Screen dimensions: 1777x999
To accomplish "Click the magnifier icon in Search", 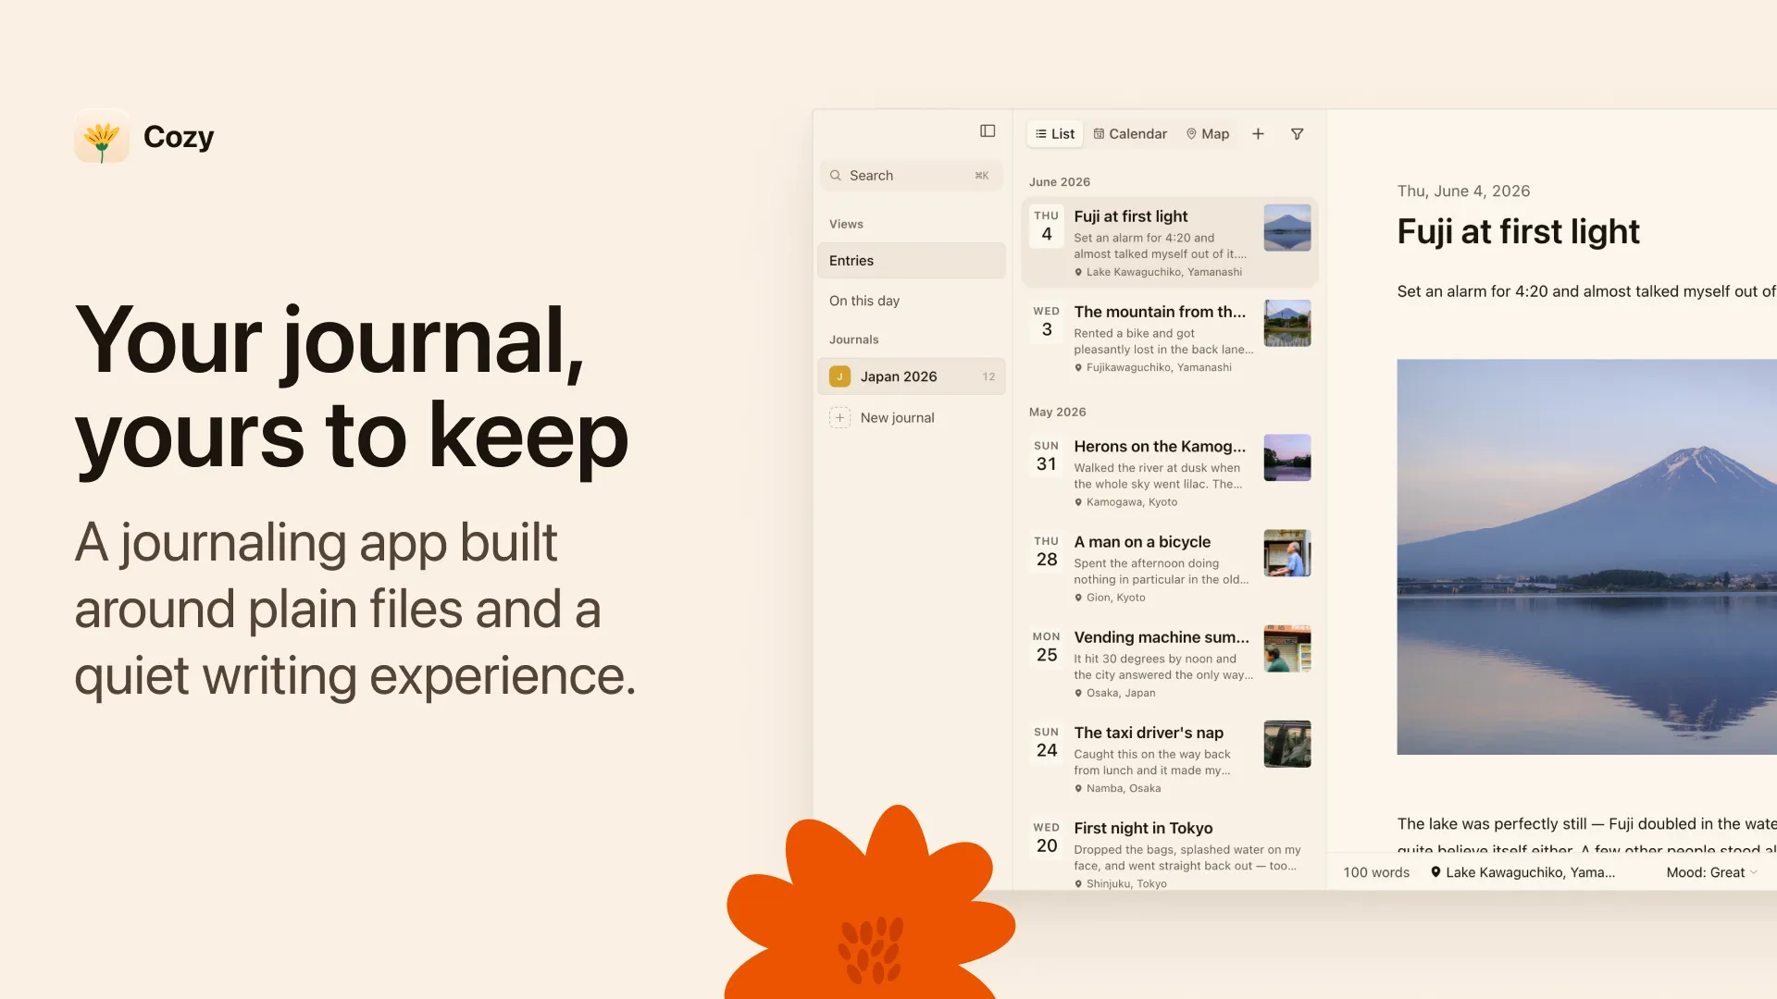I will (836, 176).
